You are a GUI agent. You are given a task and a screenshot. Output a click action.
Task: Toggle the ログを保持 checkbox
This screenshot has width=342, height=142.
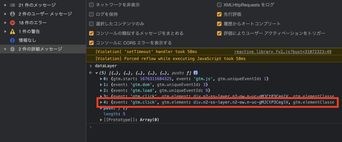click(91, 14)
